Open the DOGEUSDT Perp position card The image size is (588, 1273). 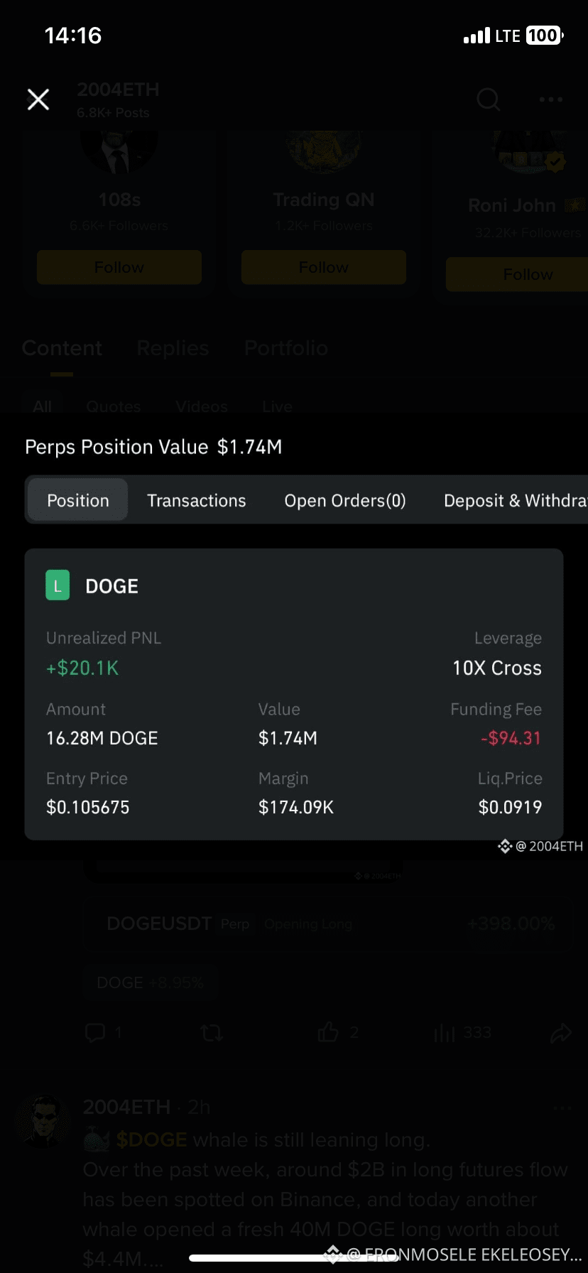(328, 923)
